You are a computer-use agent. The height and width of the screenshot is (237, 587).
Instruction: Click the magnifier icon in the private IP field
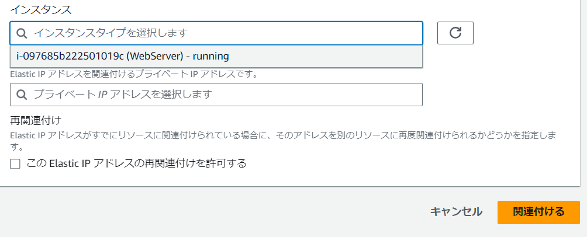pos(22,94)
